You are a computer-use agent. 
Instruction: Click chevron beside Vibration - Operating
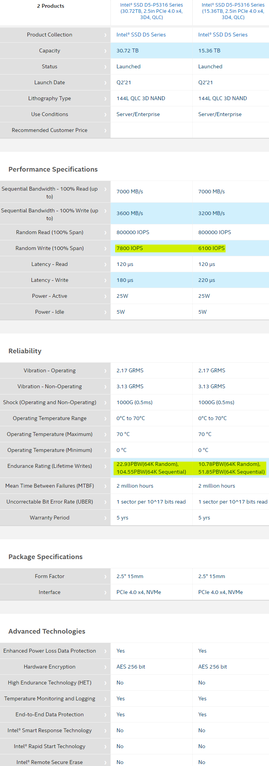pyautogui.click(x=105, y=371)
